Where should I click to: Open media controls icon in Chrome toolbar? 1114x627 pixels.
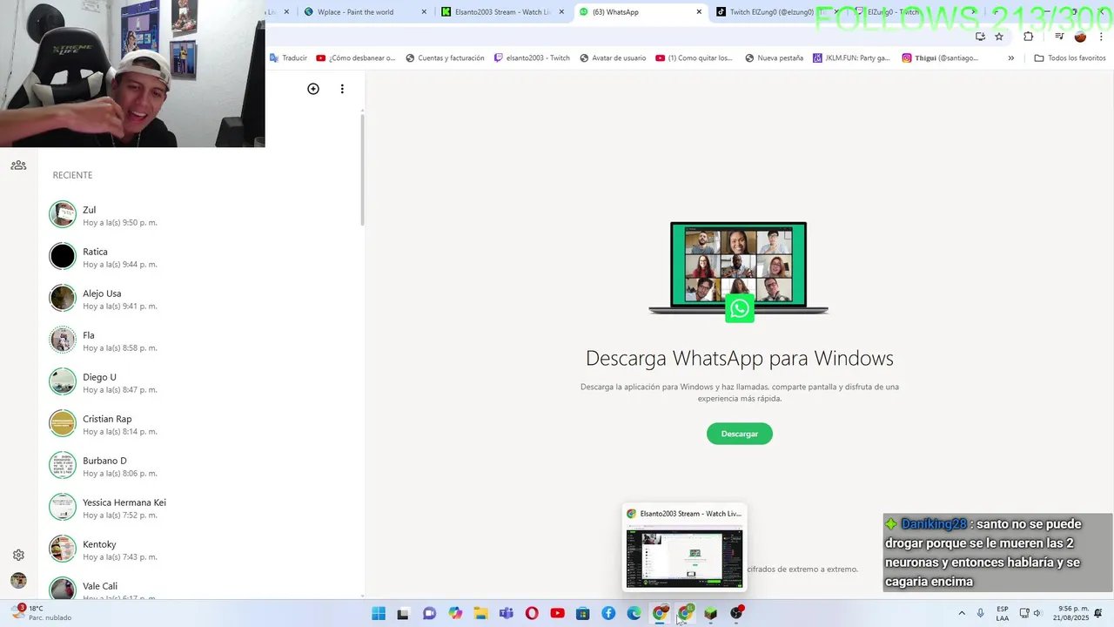(1059, 37)
